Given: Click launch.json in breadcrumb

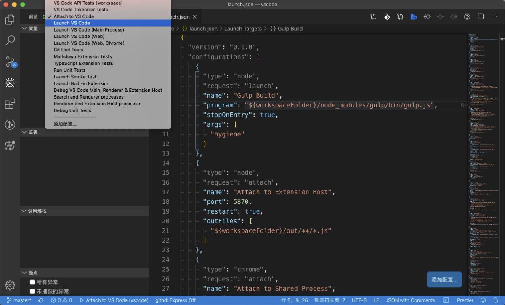Looking at the screenshot, I should click(x=204, y=29).
